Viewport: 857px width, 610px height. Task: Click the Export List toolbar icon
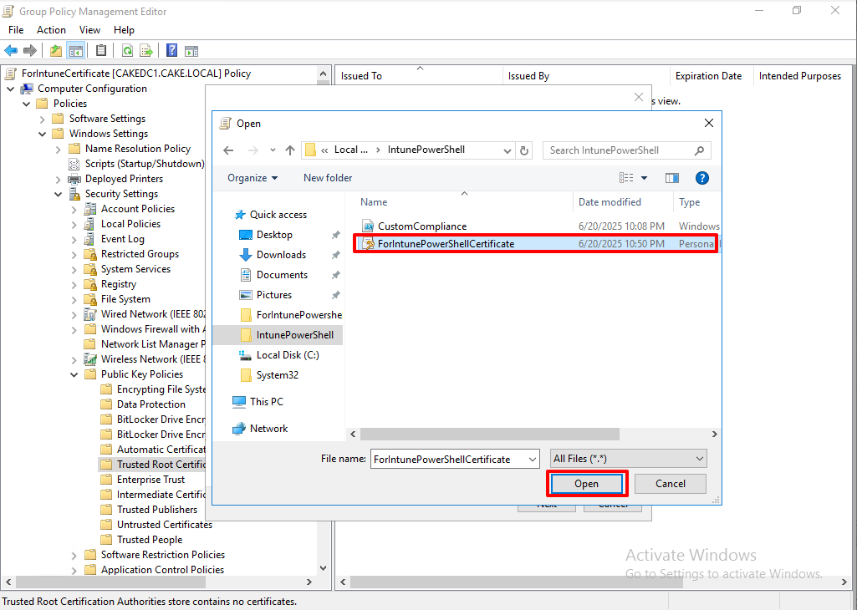point(146,51)
